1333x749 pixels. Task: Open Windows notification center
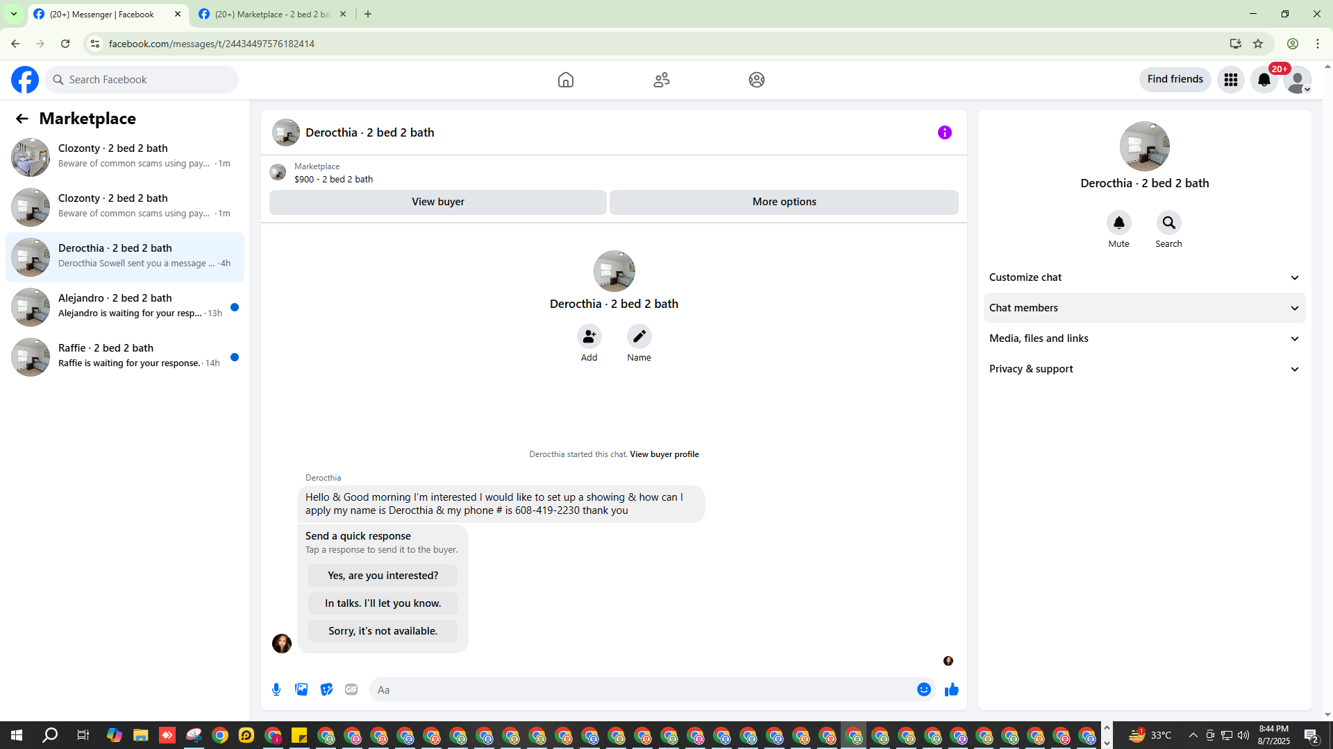pyautogui.click(x=1311, y=735)
